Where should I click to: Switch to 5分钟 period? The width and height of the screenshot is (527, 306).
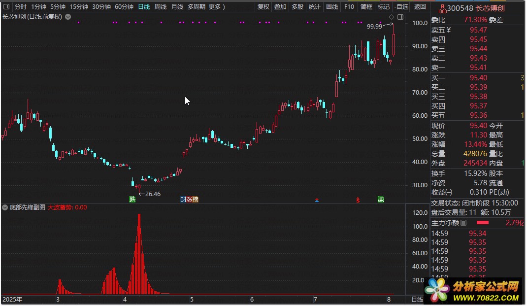58,7
